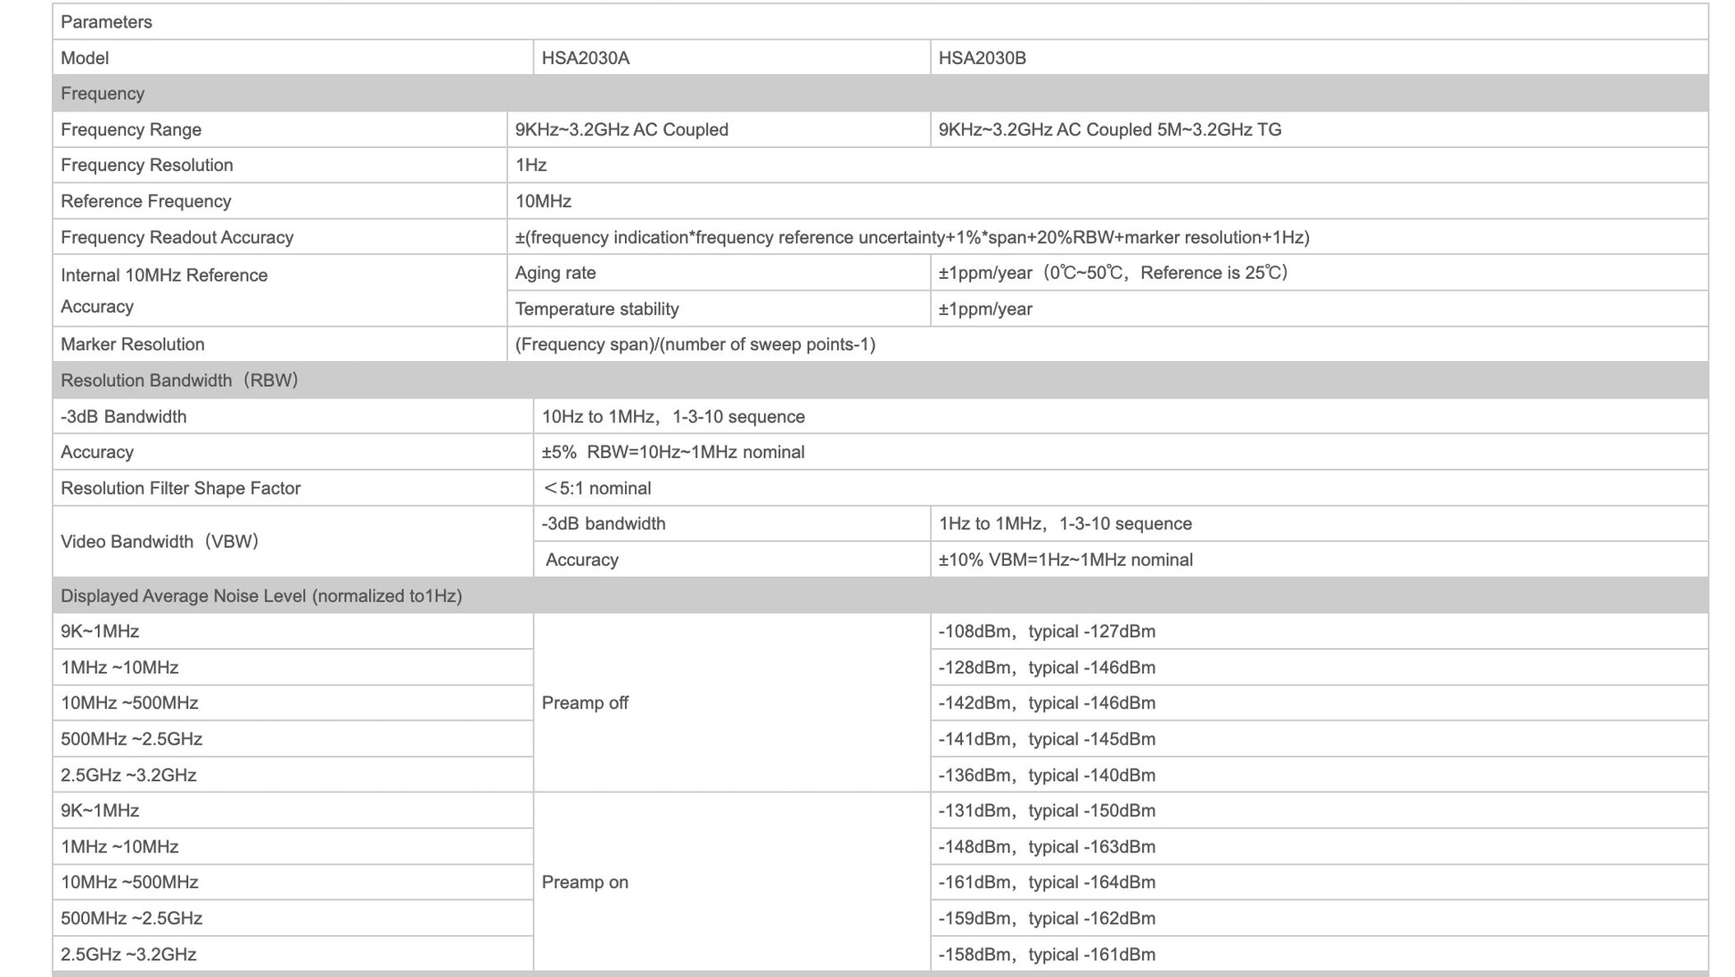Click the Frequency section header row
Screen dimensions: 1735x977
(x=103, y=94)
